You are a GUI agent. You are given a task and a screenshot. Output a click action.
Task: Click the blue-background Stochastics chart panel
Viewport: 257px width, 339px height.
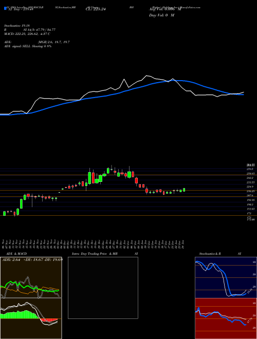(x=226, y=277)
